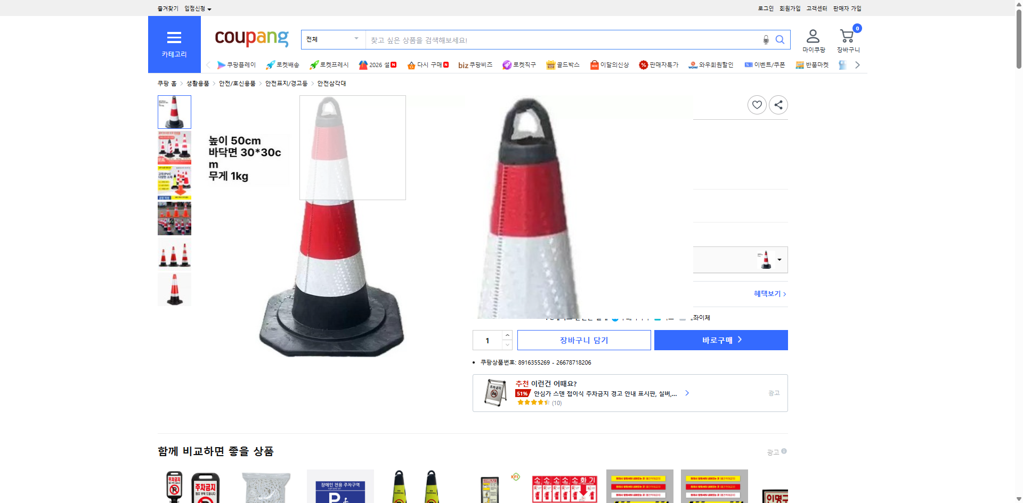Open 다시 구매 in the nav bar

[427, 65]
